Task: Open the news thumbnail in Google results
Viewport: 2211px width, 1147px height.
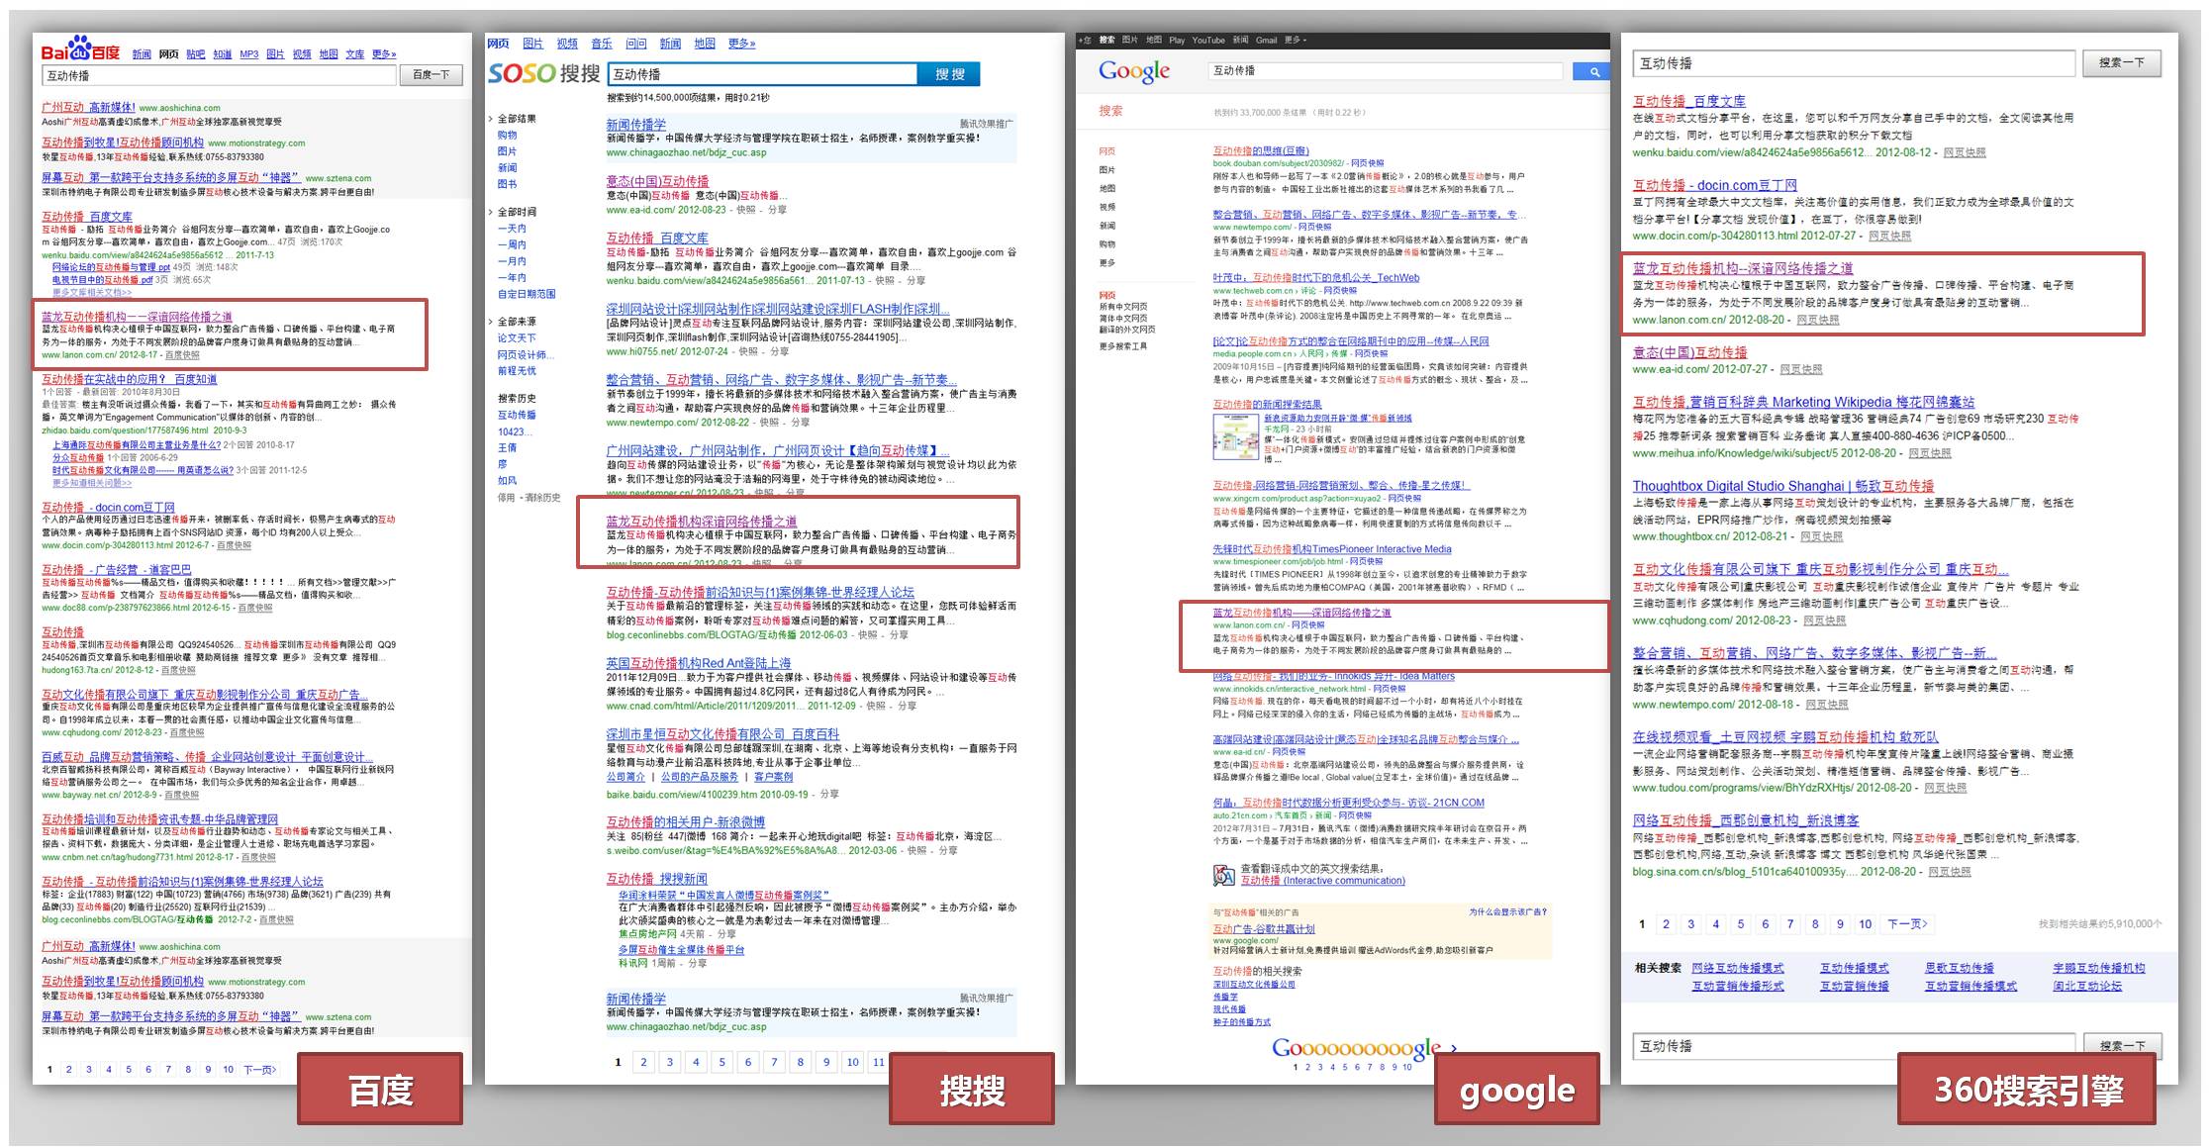Action: (1234, 436)
